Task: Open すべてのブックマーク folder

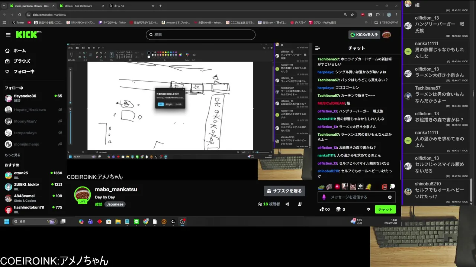Action: tap(386, 23)
